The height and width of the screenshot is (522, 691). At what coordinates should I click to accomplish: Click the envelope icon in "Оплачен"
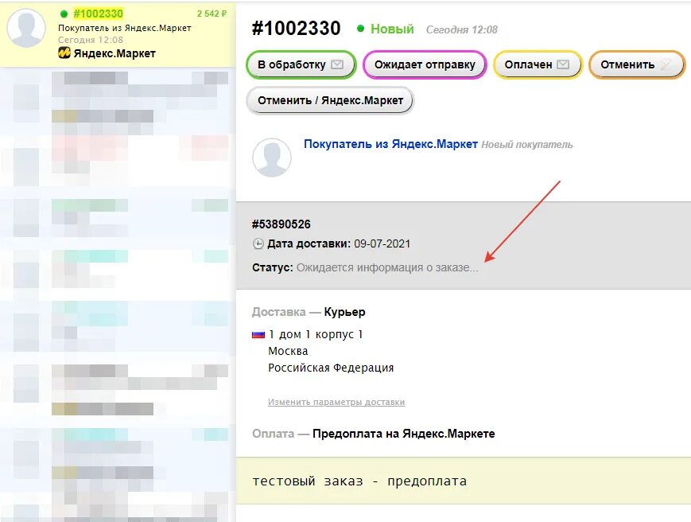click(563, 64)
